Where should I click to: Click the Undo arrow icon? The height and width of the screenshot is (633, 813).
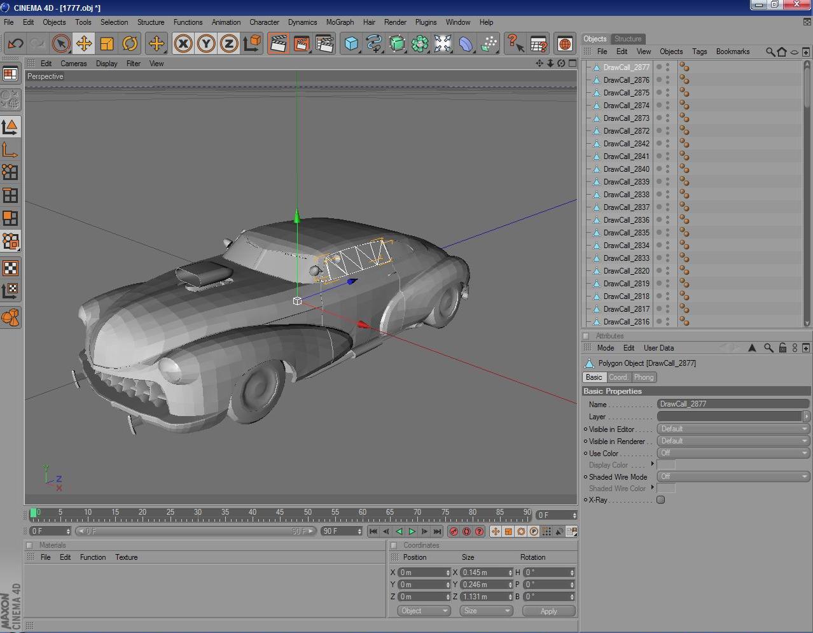(15, 43)
